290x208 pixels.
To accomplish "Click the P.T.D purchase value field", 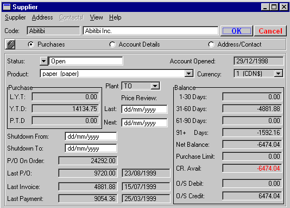I will [66, 121].
